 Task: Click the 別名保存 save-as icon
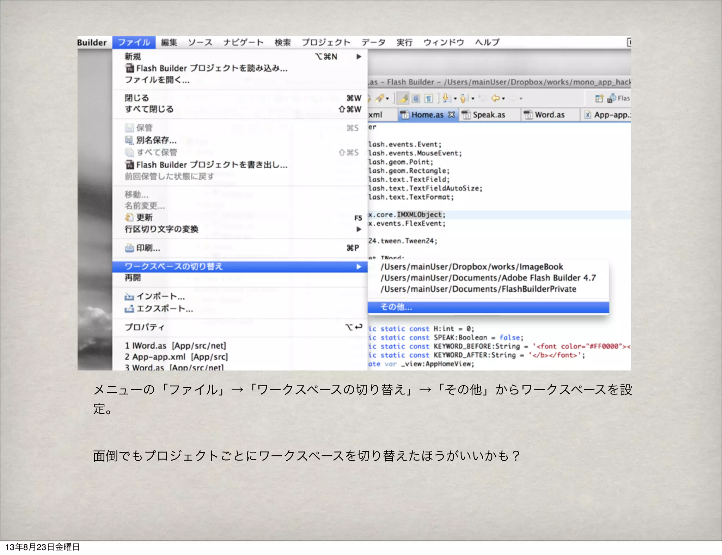(129, 140)
